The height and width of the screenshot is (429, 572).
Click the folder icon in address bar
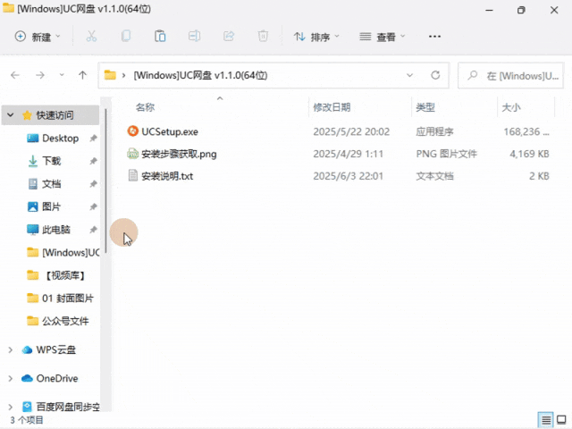110,75
